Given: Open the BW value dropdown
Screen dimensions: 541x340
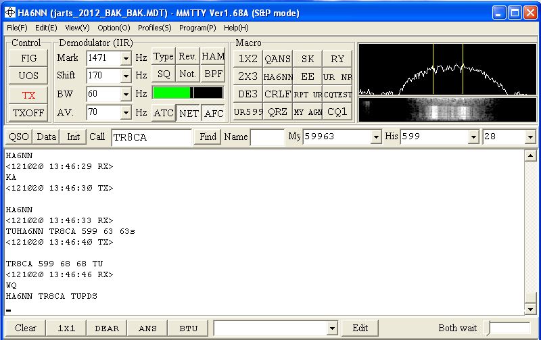Looking at the screenshot, I should [x=126, y=94].
